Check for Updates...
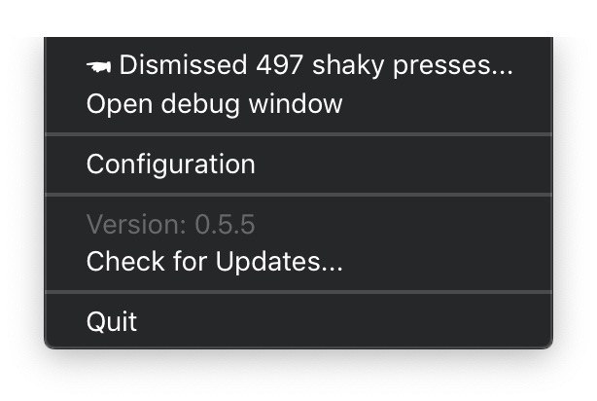 point(298,262)
